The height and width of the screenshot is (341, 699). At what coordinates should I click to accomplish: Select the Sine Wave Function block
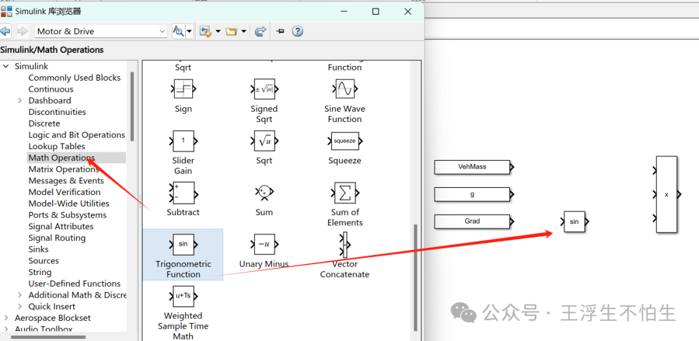click(x=344, y=89)
